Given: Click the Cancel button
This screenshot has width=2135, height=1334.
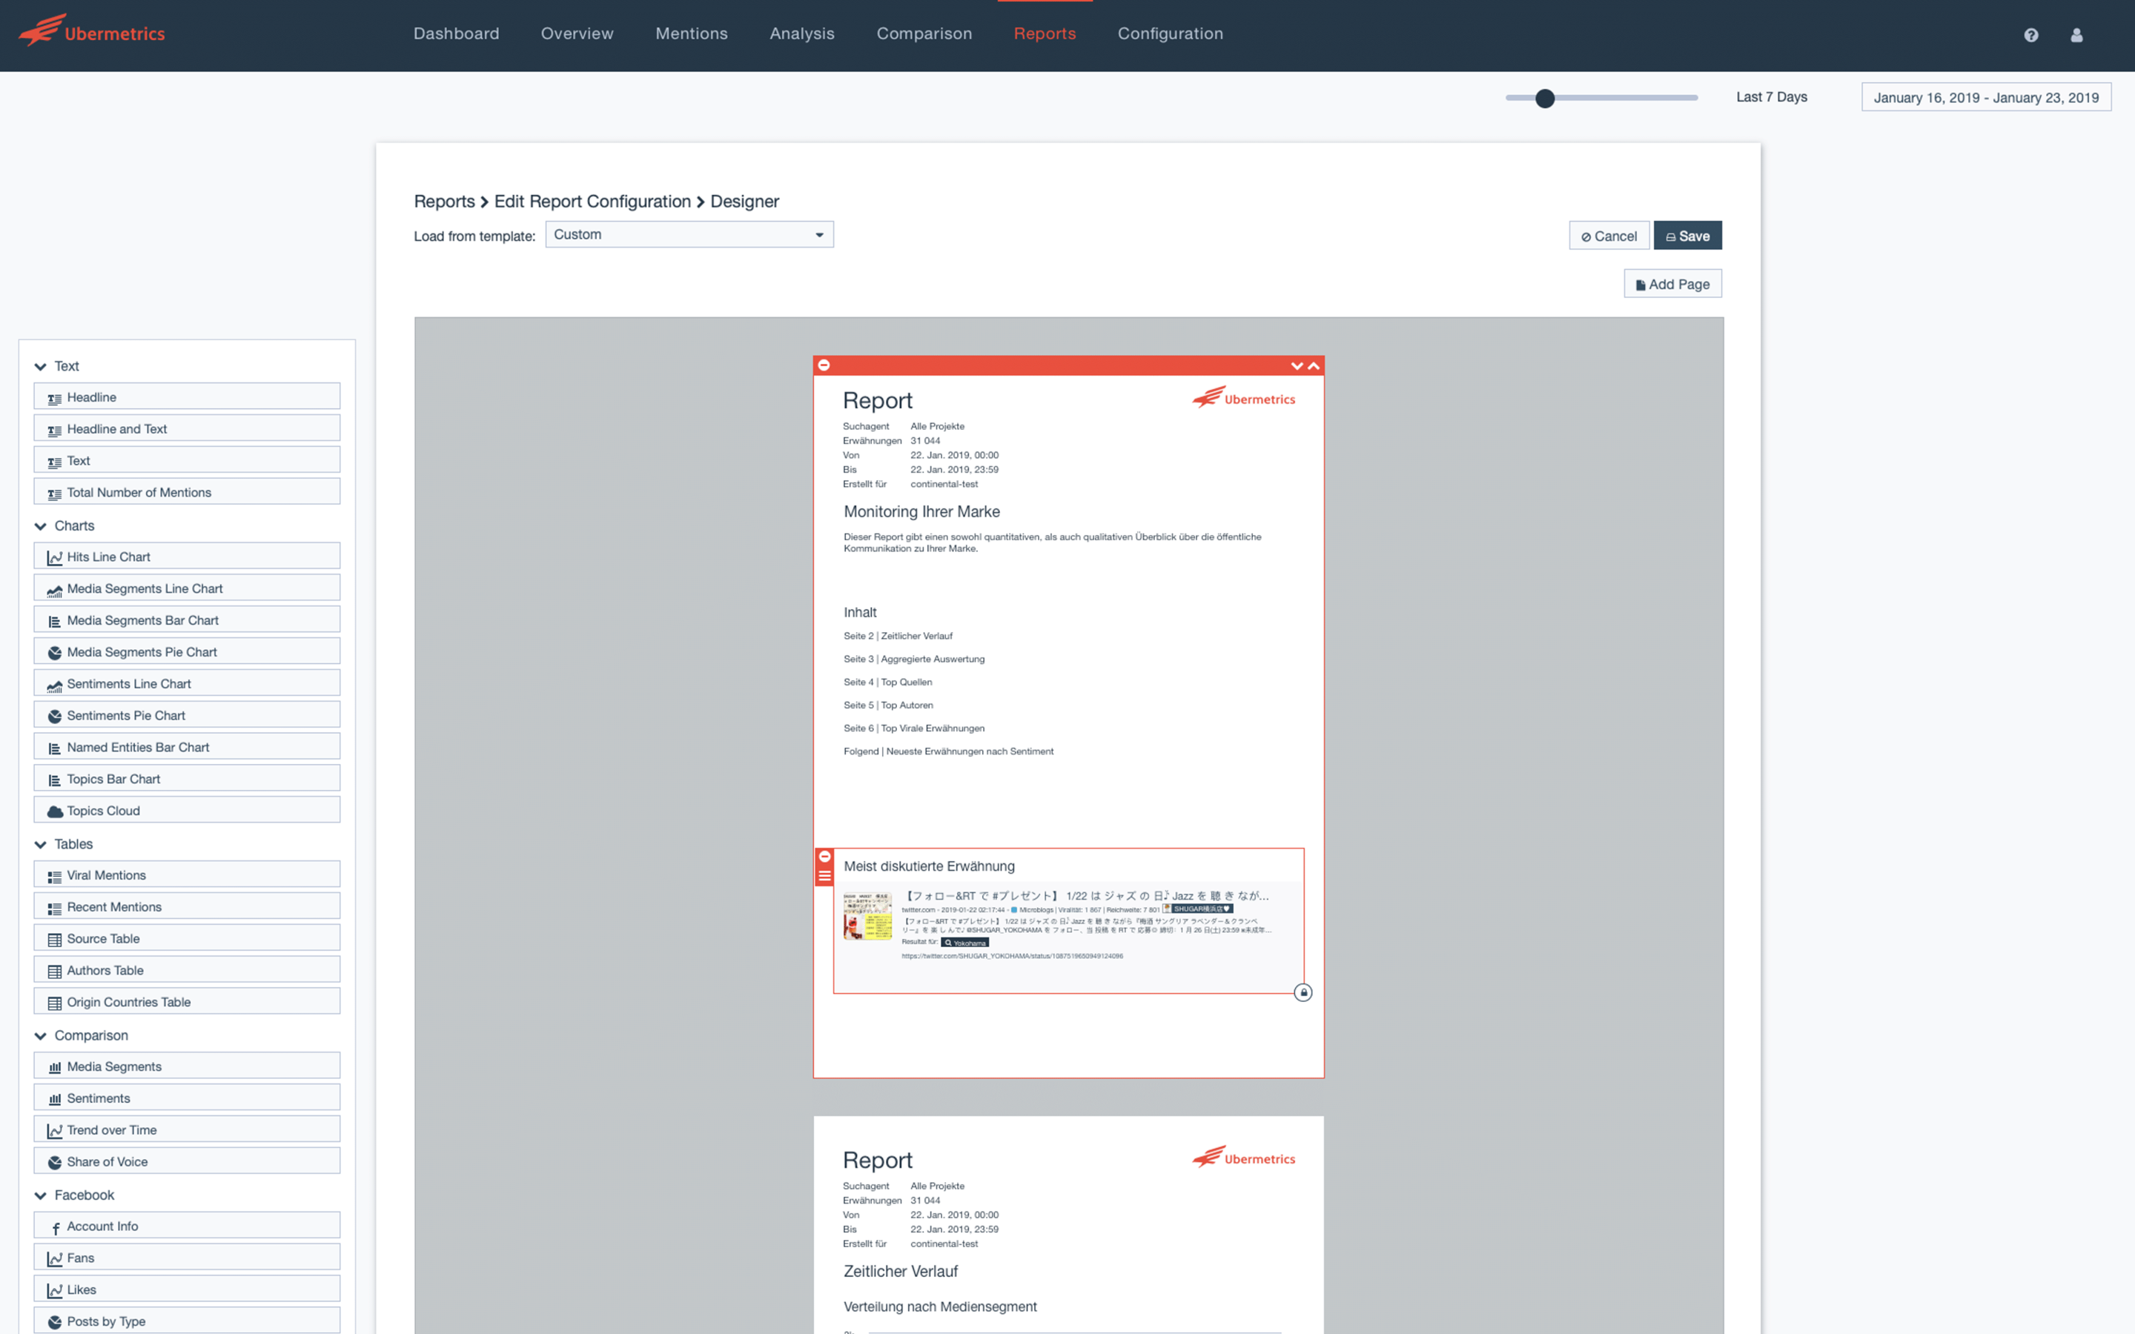Looking at the screenshot, I should (x=1609, y=236).
